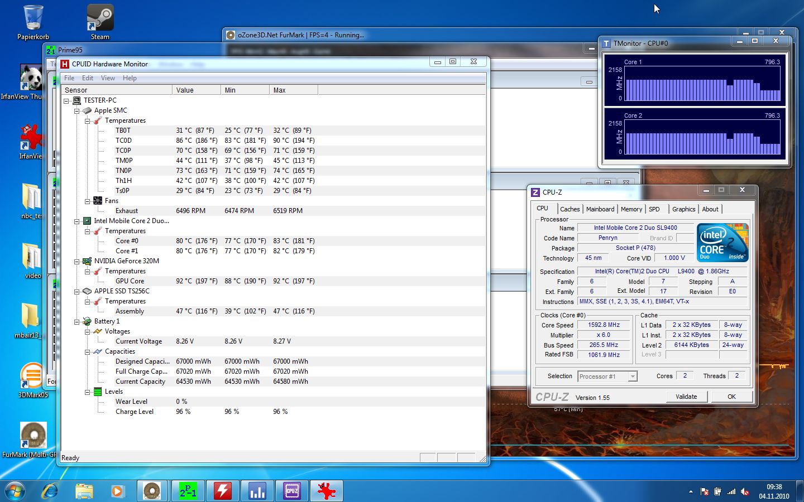804x502 pixels.
Task: Open the File menu in Hardware Monitor
Action: [x=69, y=78]
